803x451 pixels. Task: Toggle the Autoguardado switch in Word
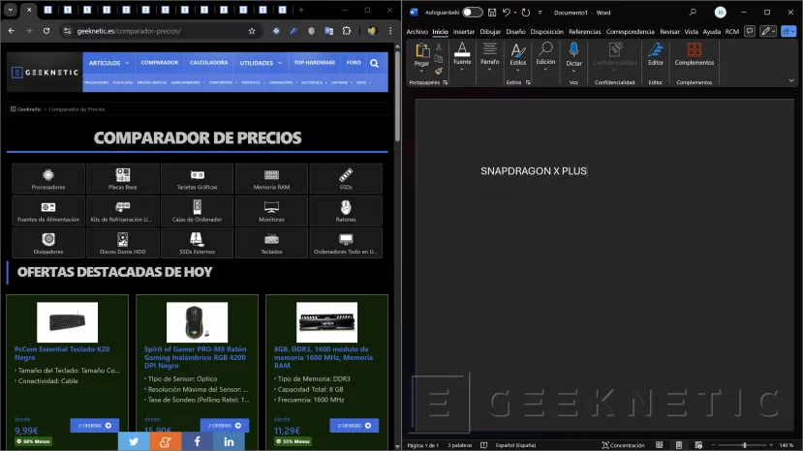472,13
